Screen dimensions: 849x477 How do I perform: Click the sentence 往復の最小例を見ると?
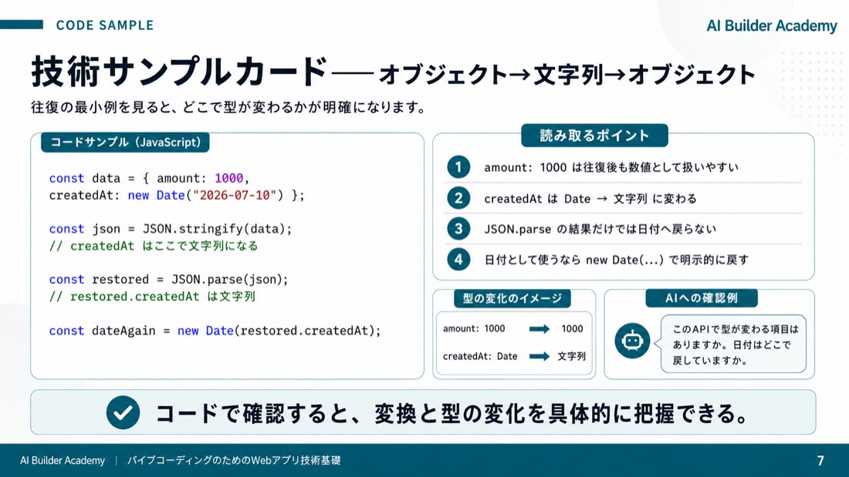228,107
